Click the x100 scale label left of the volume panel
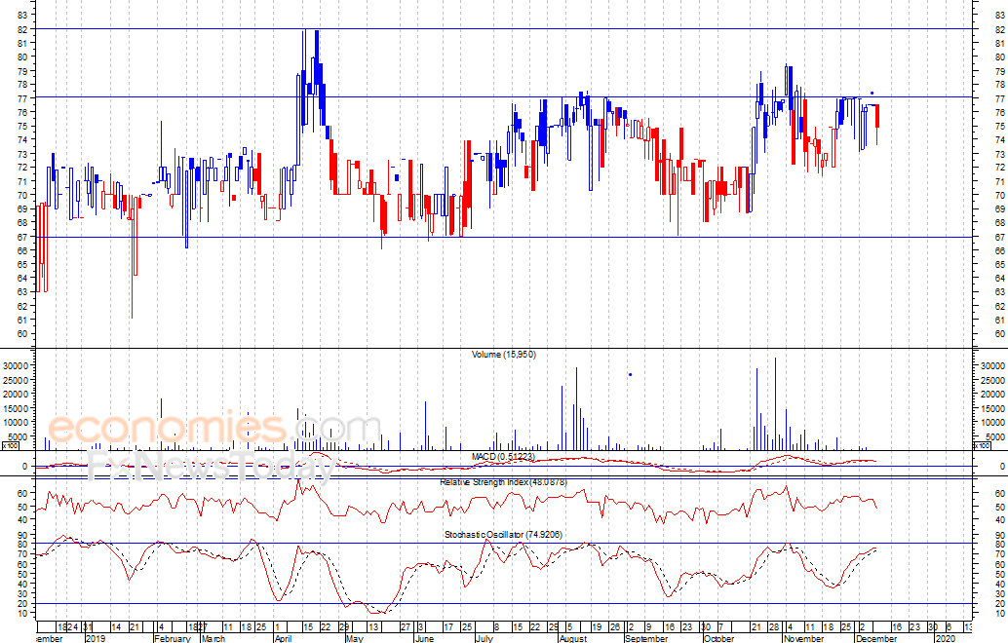Image resolution: width=1008 pixels, height=643 pixels. [x=10, y=445]
